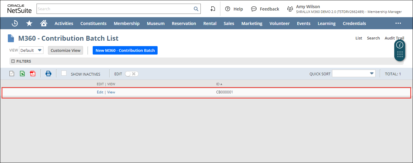Image resolution: width=413 pixels, height=163 pixels.
Task: Click the search magnifier icon
Action: pos(196,9)
